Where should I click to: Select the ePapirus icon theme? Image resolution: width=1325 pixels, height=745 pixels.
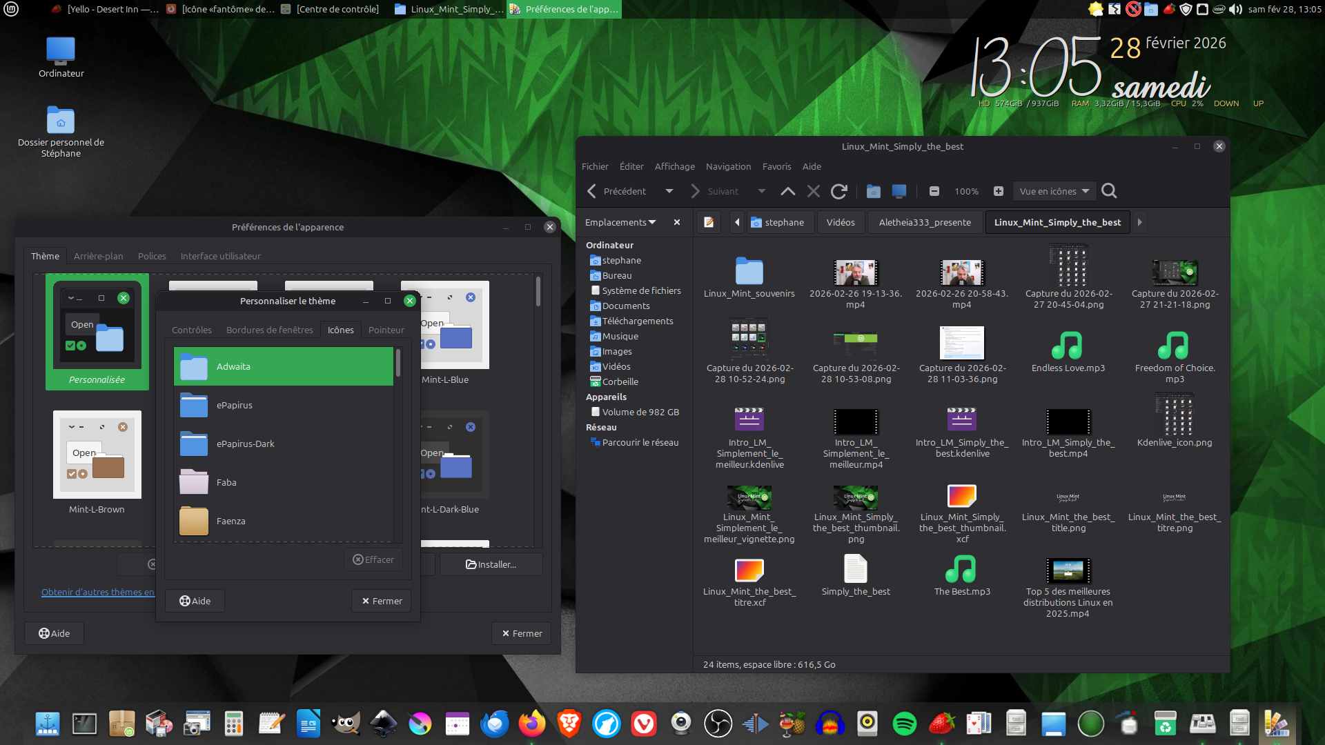tap(284, 405)
